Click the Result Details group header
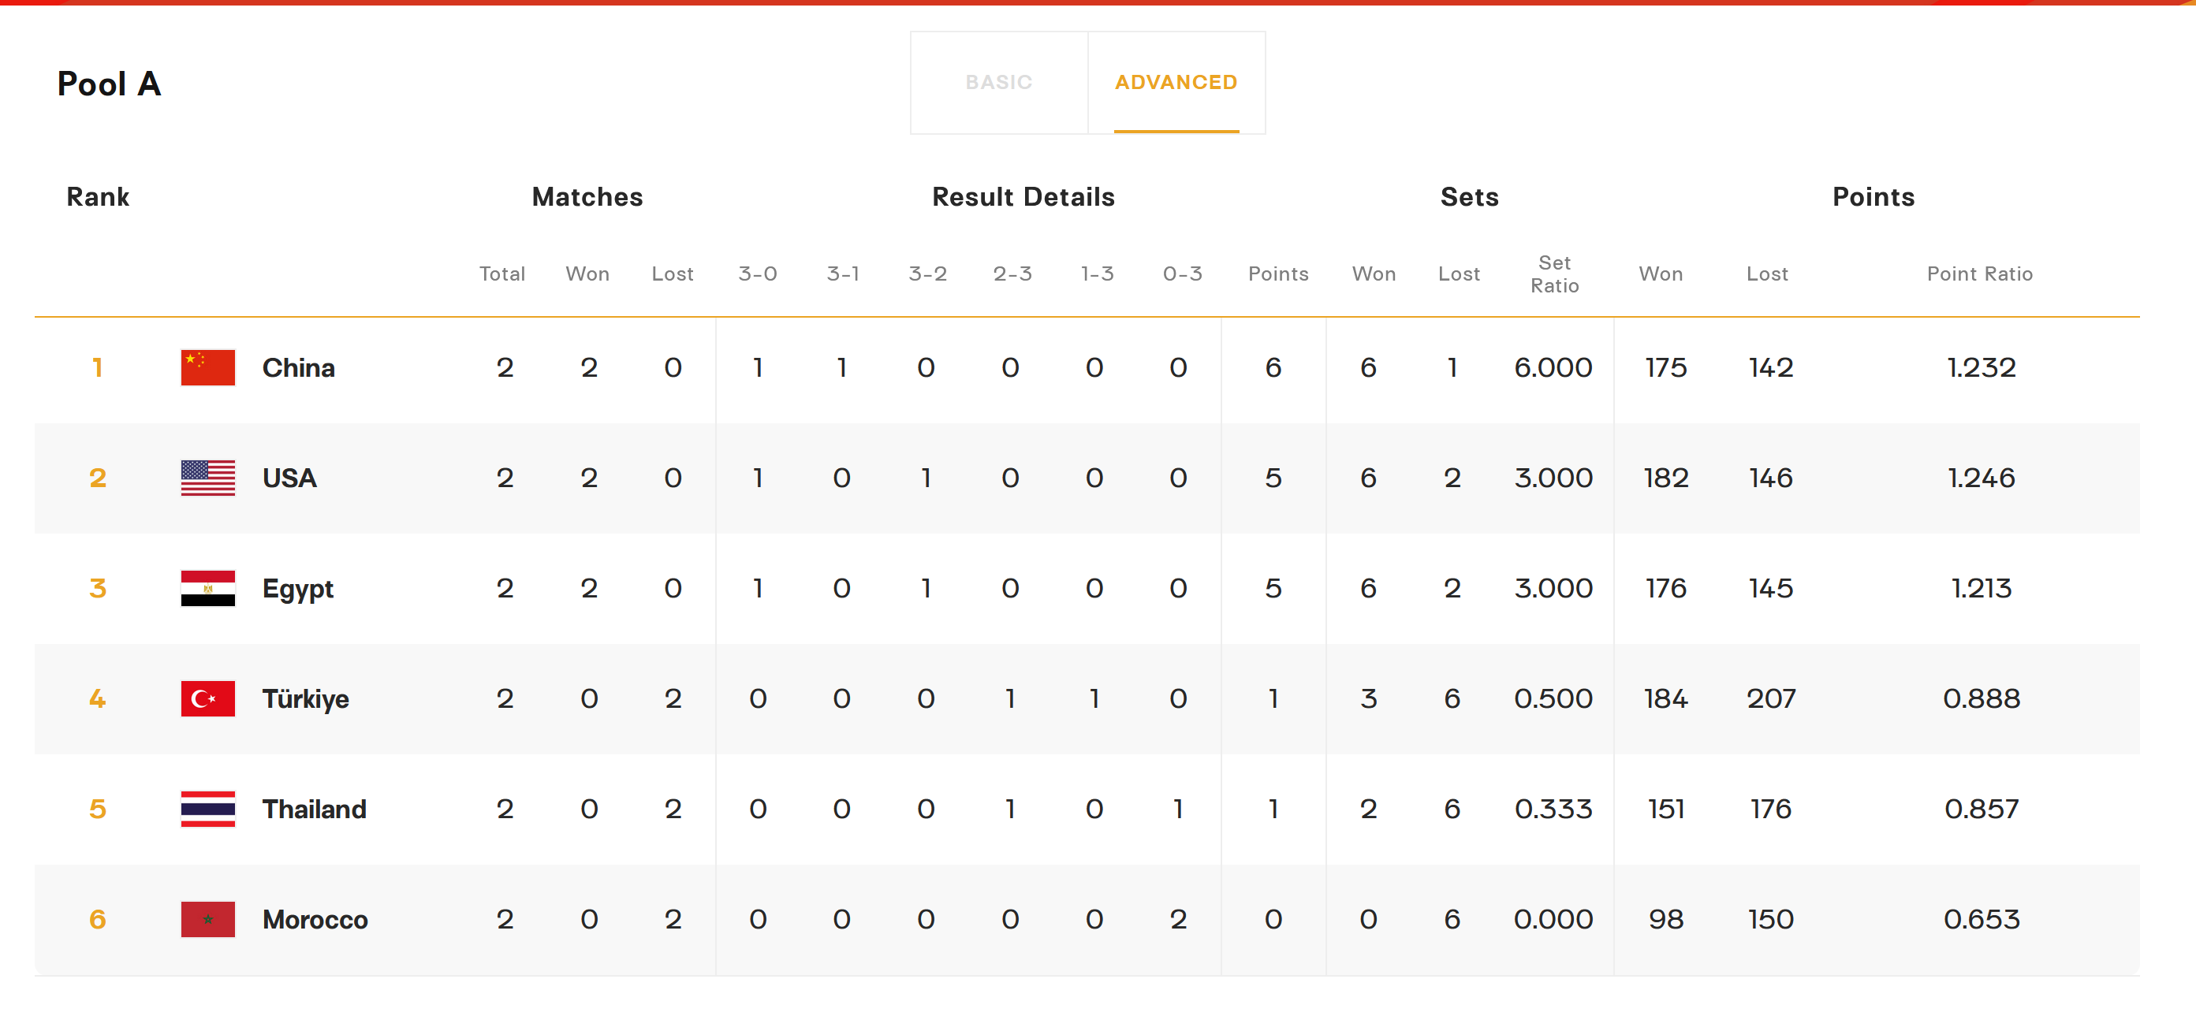 click(x=1023, y=197)
